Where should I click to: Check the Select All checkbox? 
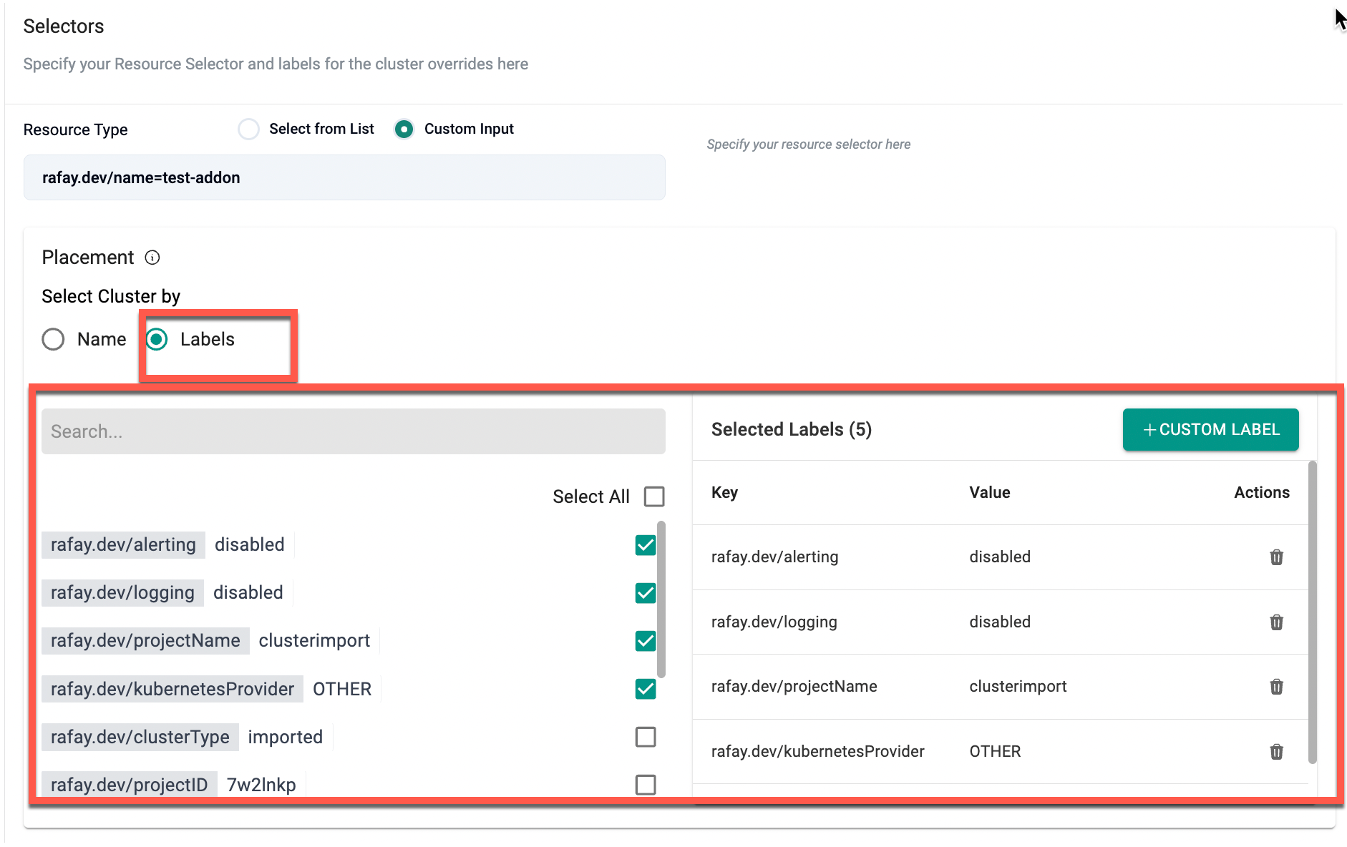(654, 496)
